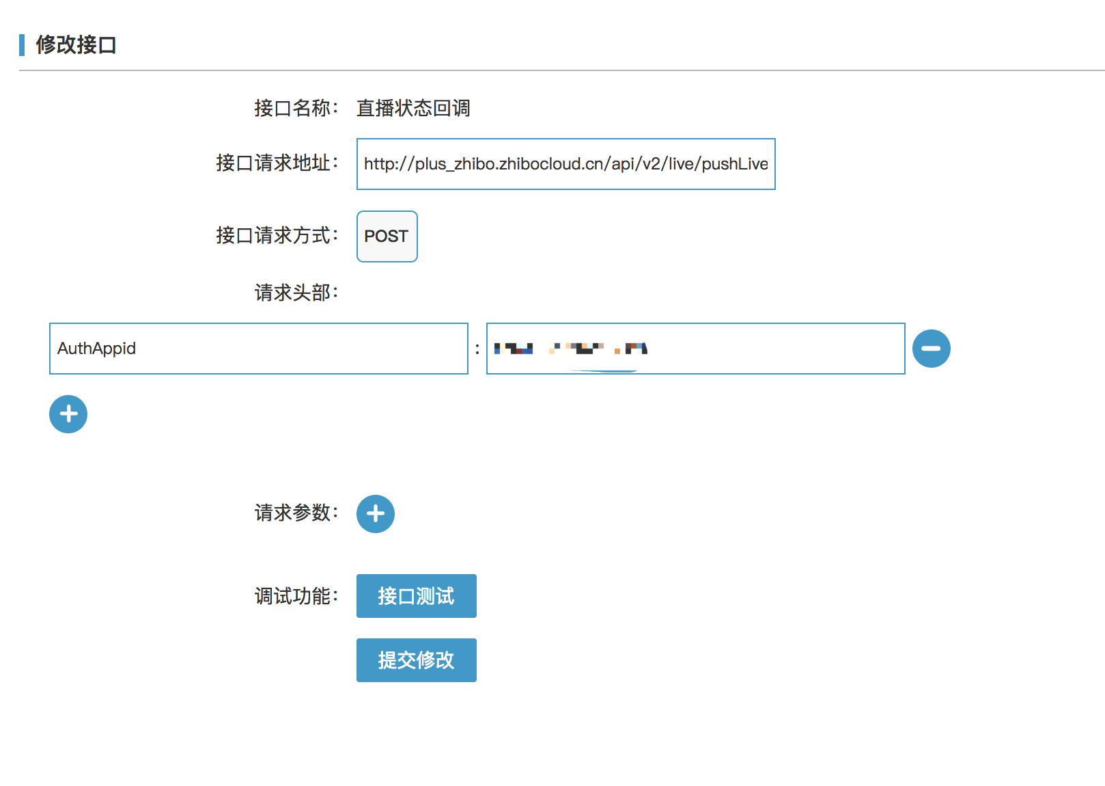Open the POST request method dropdown

387,236
